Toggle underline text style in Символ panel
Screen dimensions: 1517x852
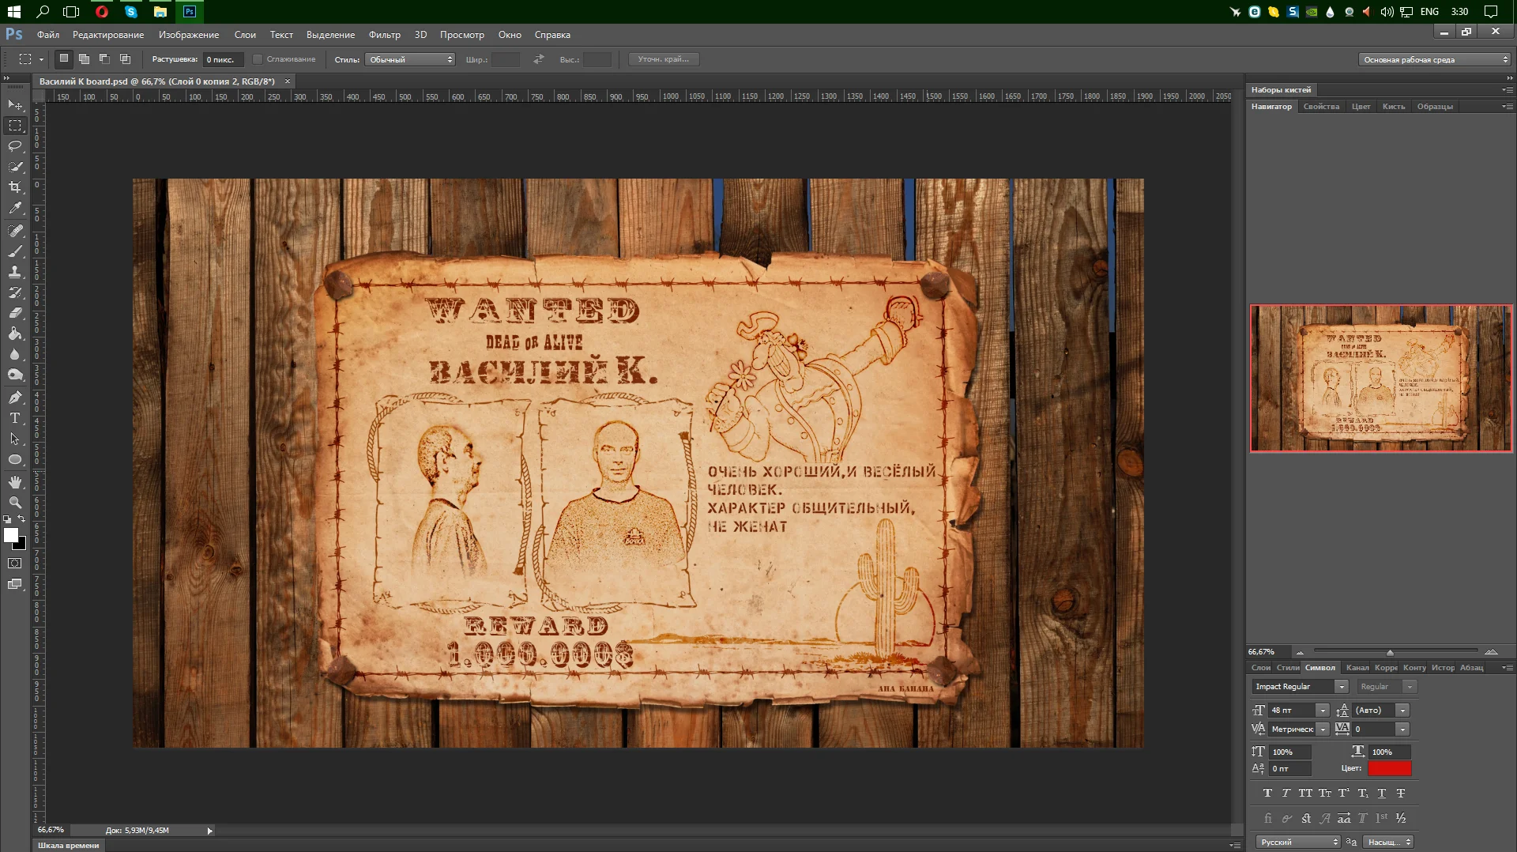(x=1382, y=794)
